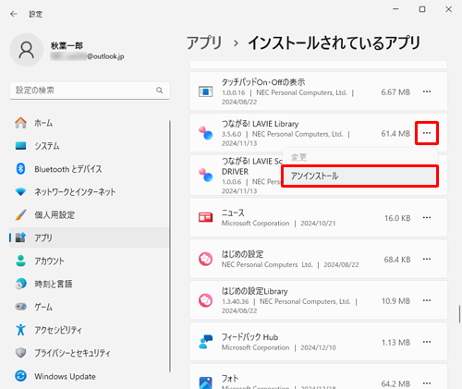Open ホーム in the sidebar
This screenshot has width=462, height=389.
click(90, 123)
